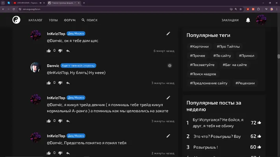Select the #Прикол tag
Image resolution: width=280 pixels, height=157 pixels.
pos(247,56)
